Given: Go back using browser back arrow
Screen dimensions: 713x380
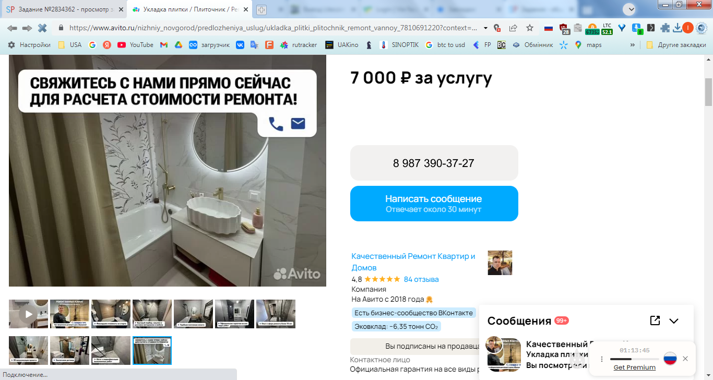Looking at the screenshot, I should click(x=12, y=28).
